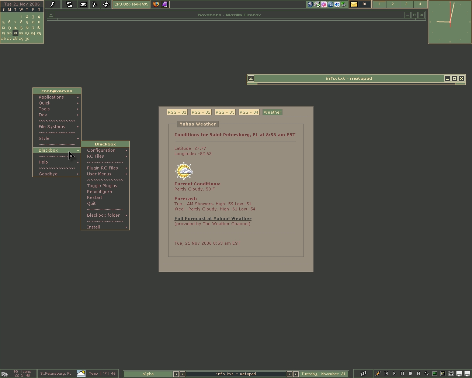Click the monitor with checkmark tray icon
Screen dimensions: 472x378
(317, 4)
